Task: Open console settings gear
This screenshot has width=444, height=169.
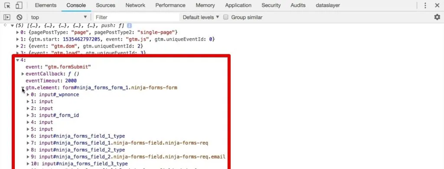Action: (437, 17)
